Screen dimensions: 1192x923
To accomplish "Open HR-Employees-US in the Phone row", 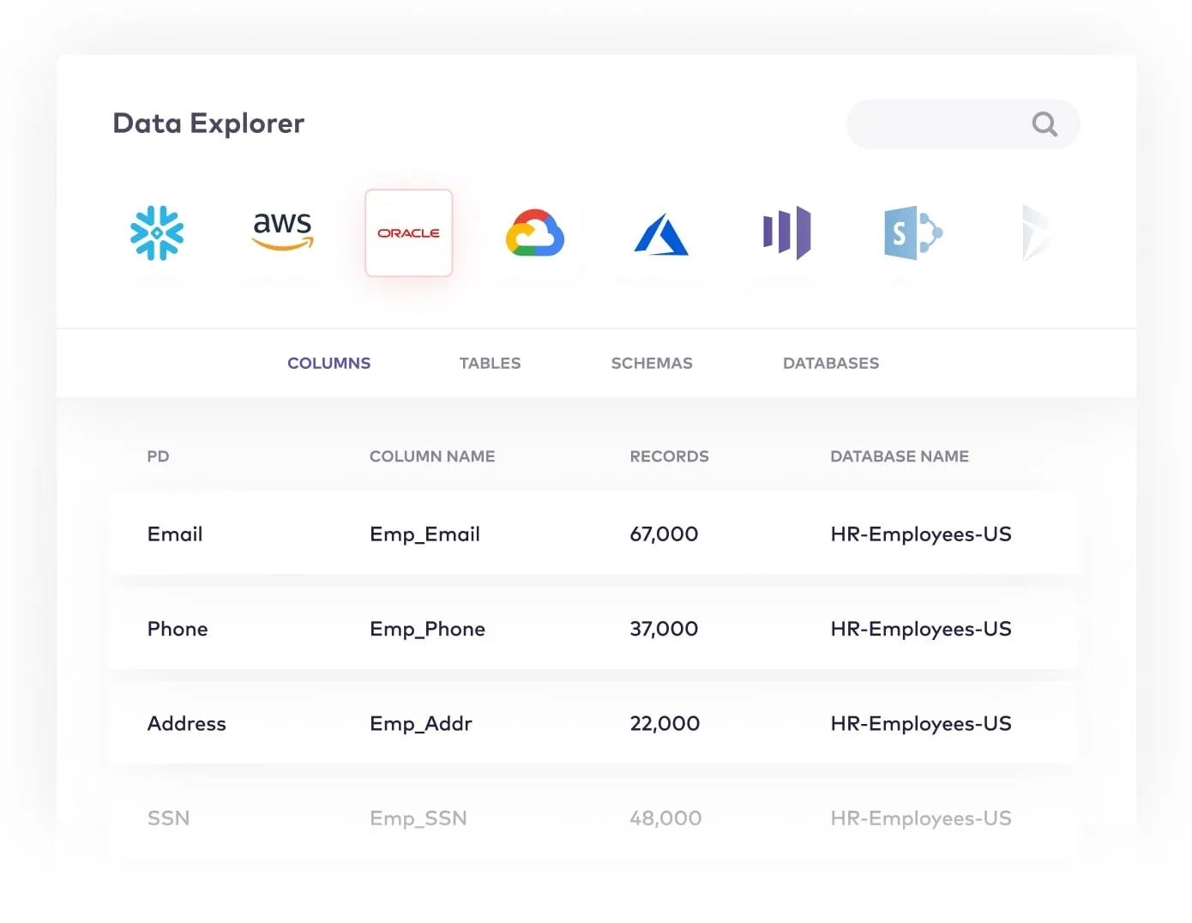I will pyautogui.click(x=921, y=630).
